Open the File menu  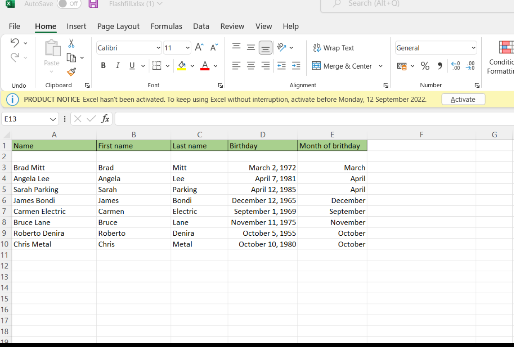coord(14,26)
